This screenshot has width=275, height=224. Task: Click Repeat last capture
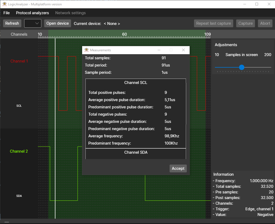(x=214, y=23)
